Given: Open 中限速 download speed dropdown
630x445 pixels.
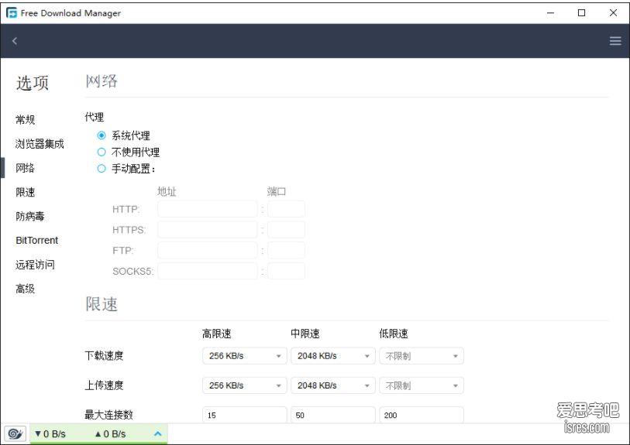Looking at the screenshot, I should pos(333,356).
